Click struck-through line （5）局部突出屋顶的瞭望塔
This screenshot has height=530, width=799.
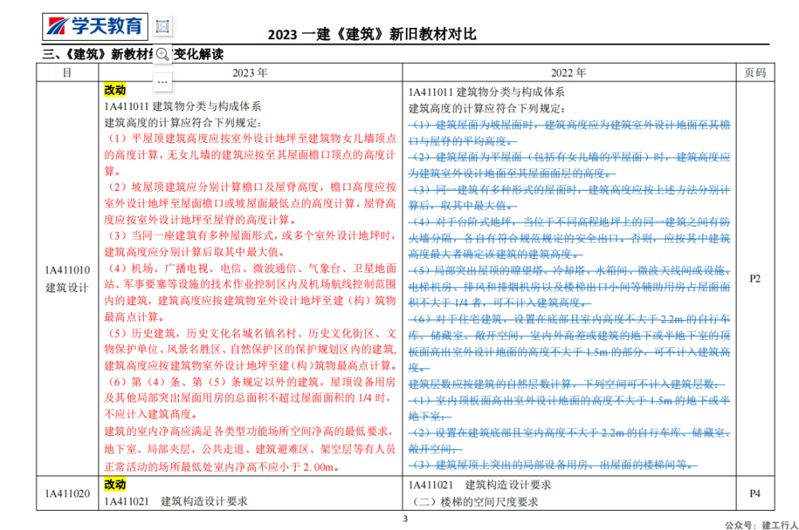click(x=569, y=271)
